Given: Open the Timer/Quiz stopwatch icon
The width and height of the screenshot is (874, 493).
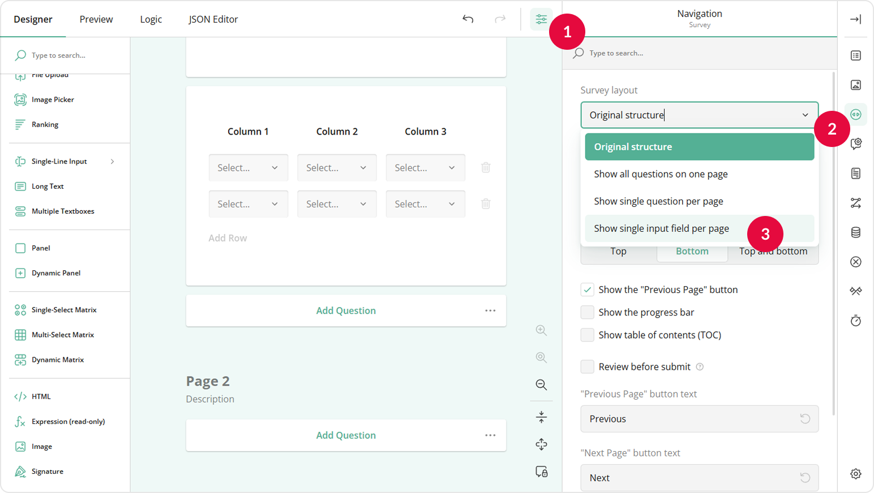Looking at the screenshot, I should (x=855, y=321).
